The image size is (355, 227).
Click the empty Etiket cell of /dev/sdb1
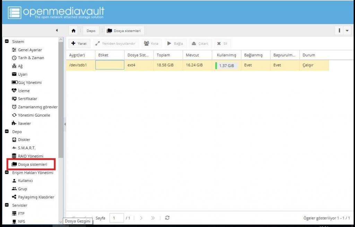(x=110, y=65)
